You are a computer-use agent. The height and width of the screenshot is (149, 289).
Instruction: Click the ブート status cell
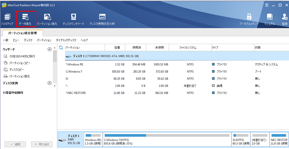pyautogui.click(x=258, y=71)
